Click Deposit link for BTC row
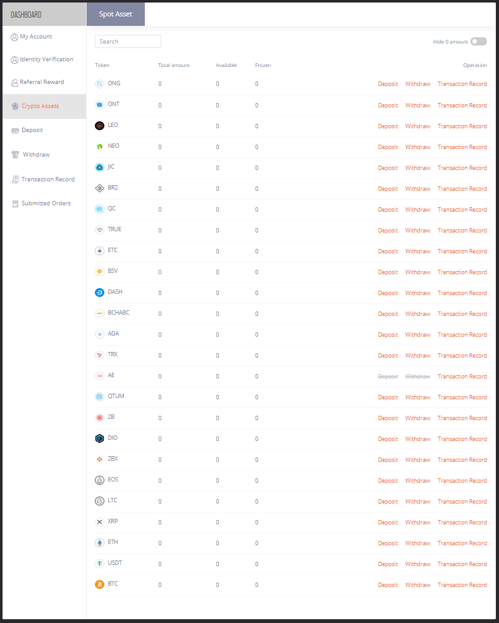 point(388,585)
